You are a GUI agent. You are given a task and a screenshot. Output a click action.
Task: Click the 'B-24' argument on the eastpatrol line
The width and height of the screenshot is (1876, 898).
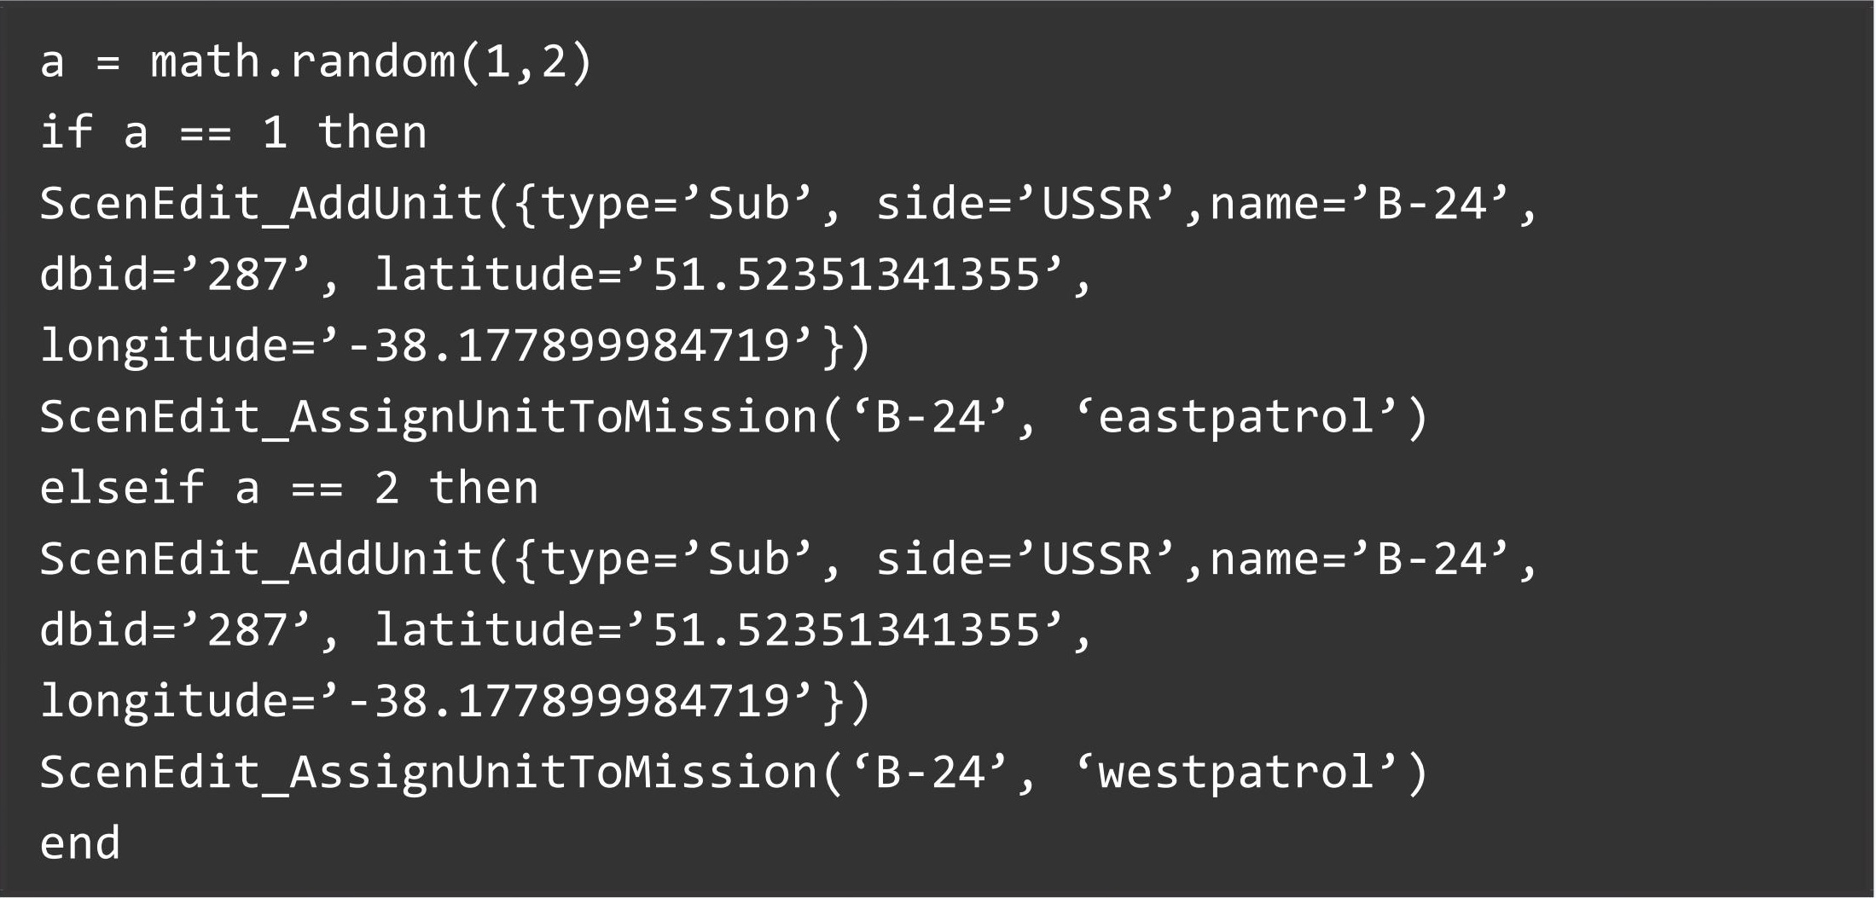click(x=931, y=418)
